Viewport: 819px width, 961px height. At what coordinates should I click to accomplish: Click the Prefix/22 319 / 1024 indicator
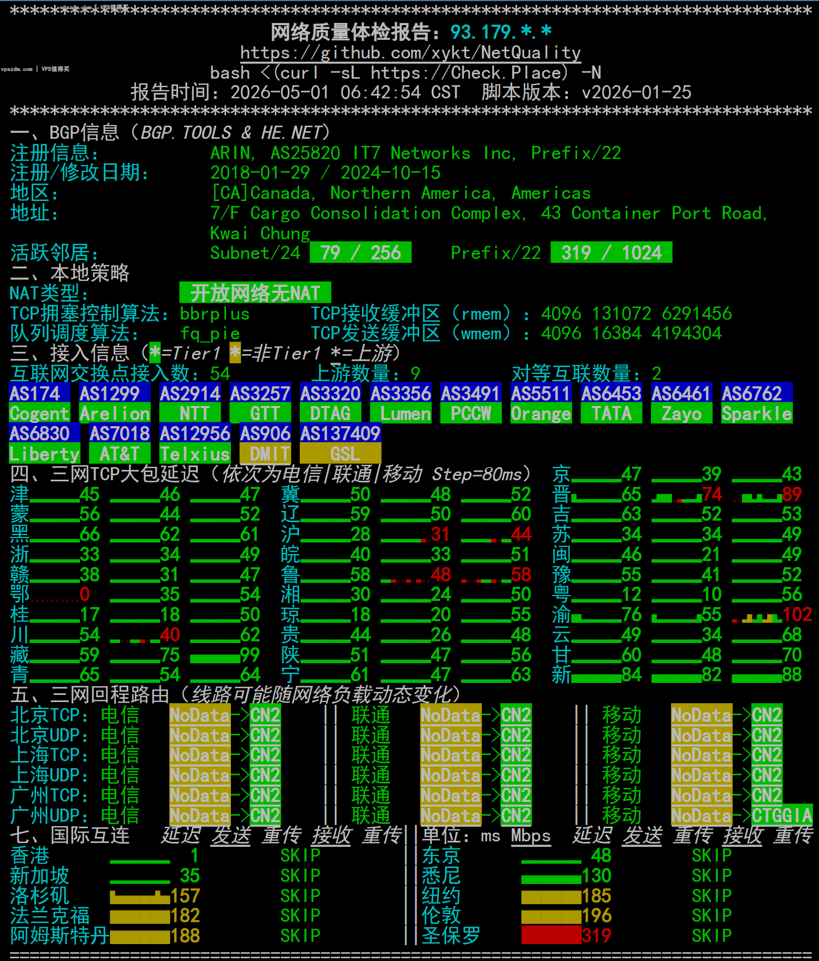pos(612,252)
